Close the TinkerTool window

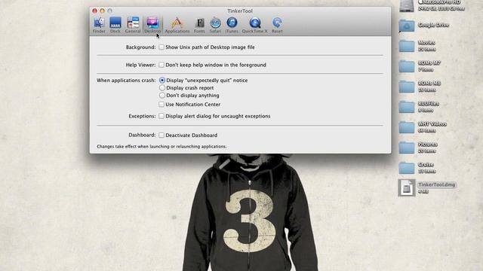pyautogui.click(x=95, y=11)
